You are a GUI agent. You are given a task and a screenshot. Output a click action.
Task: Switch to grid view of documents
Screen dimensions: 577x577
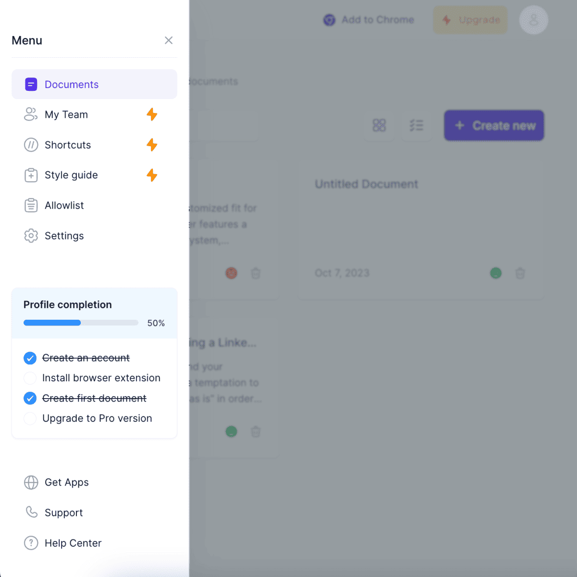pos(379,125)
